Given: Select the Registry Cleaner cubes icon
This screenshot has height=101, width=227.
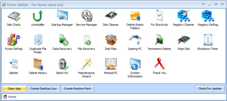Looking at the screenshot, I should [184, 16].
